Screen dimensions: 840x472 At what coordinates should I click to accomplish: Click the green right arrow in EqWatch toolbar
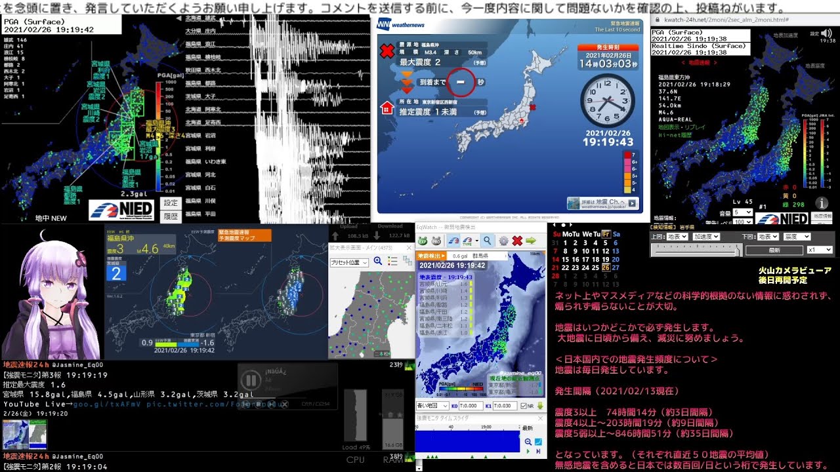531,241
